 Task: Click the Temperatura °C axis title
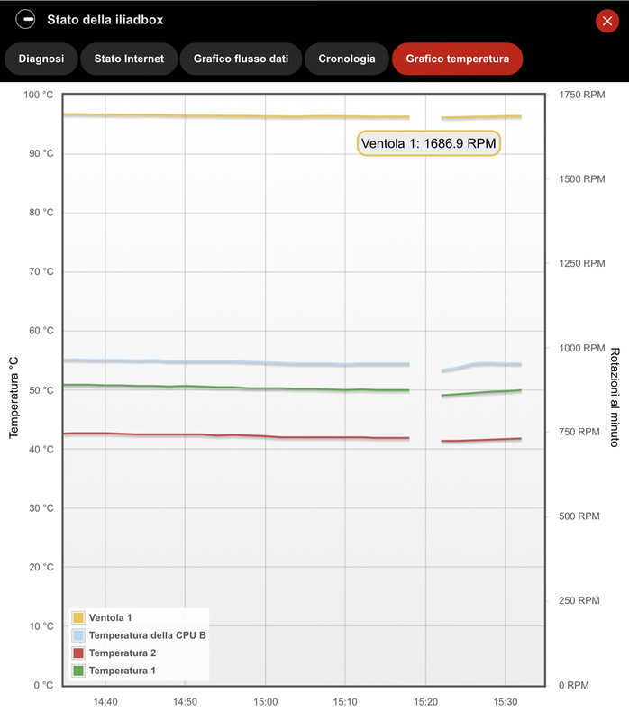click(x=14, y=397)
